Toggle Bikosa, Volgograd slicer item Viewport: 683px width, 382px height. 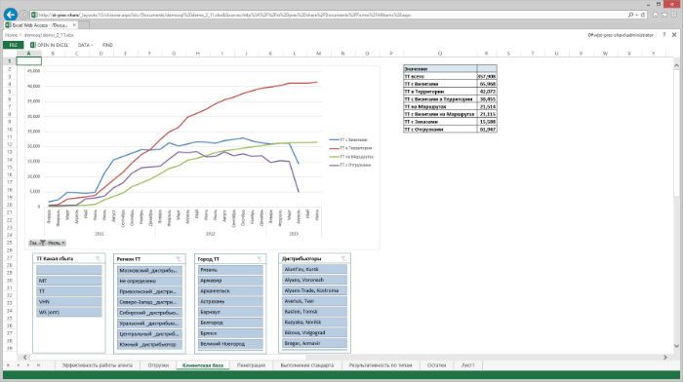pos(314,332)
